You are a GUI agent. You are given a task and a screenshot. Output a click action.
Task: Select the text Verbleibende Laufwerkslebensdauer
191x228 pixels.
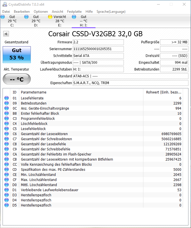point(50,190)
